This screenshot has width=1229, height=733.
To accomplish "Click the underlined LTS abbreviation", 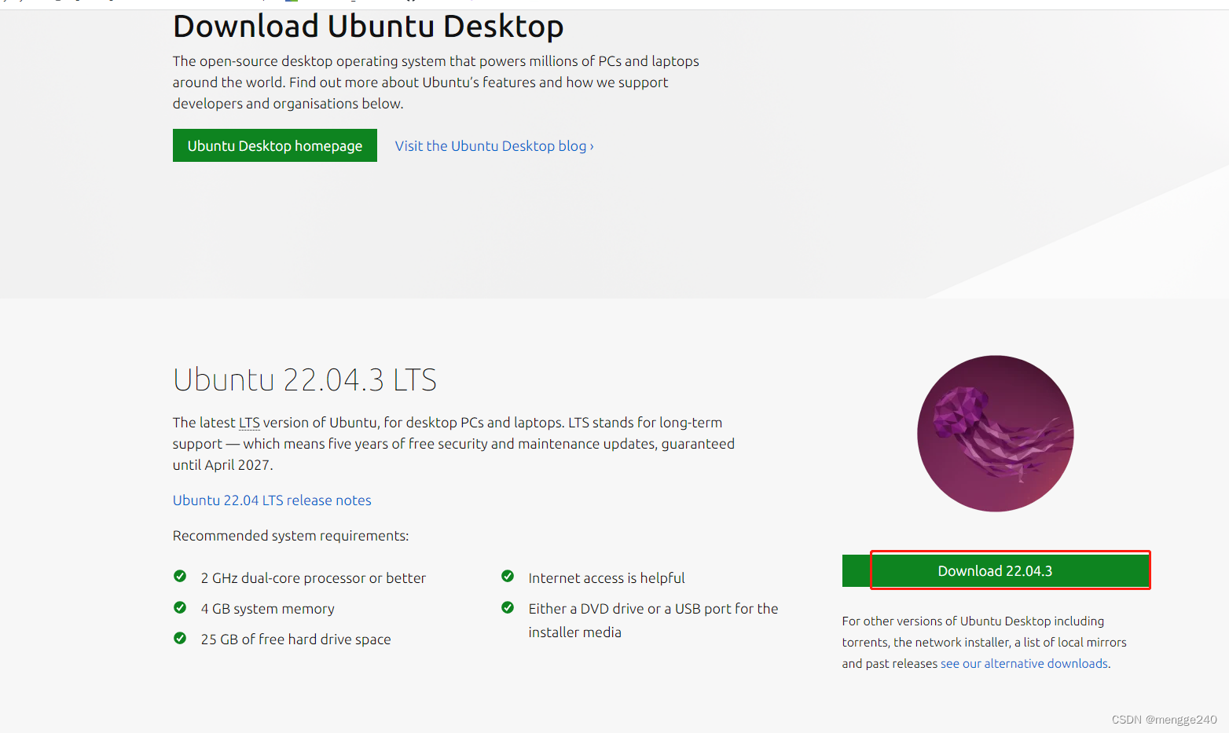I will point(248,422).
